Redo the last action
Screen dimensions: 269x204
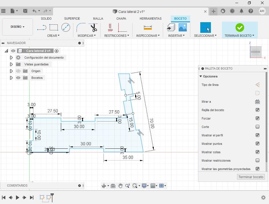[45, 11]
